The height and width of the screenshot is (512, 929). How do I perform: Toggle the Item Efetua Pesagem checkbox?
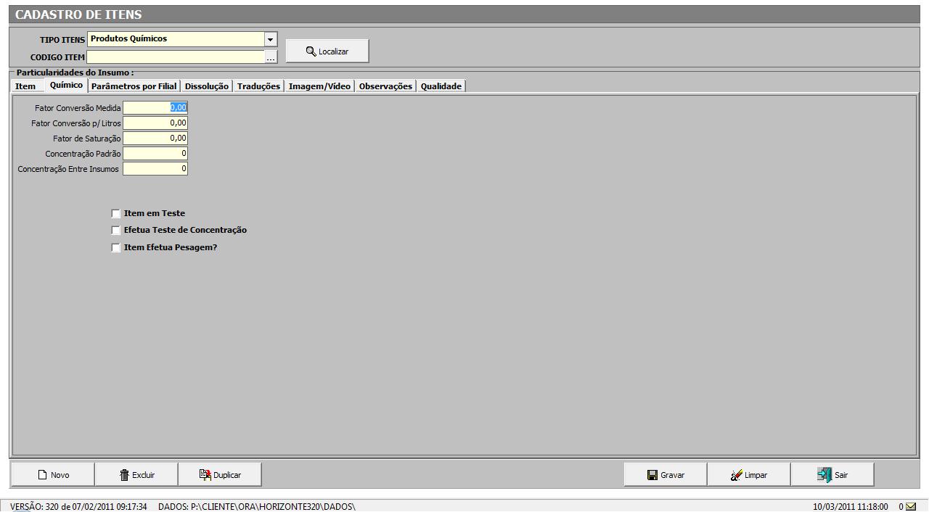coord(116,248)
